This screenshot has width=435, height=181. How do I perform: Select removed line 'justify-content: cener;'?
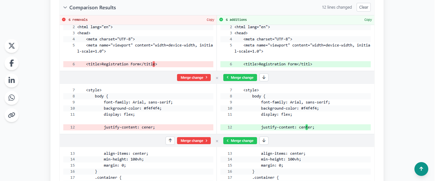138,127
